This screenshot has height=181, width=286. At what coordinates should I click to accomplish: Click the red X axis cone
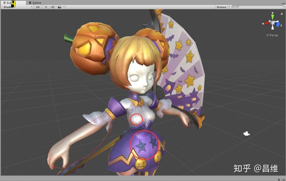click(267, 23)
